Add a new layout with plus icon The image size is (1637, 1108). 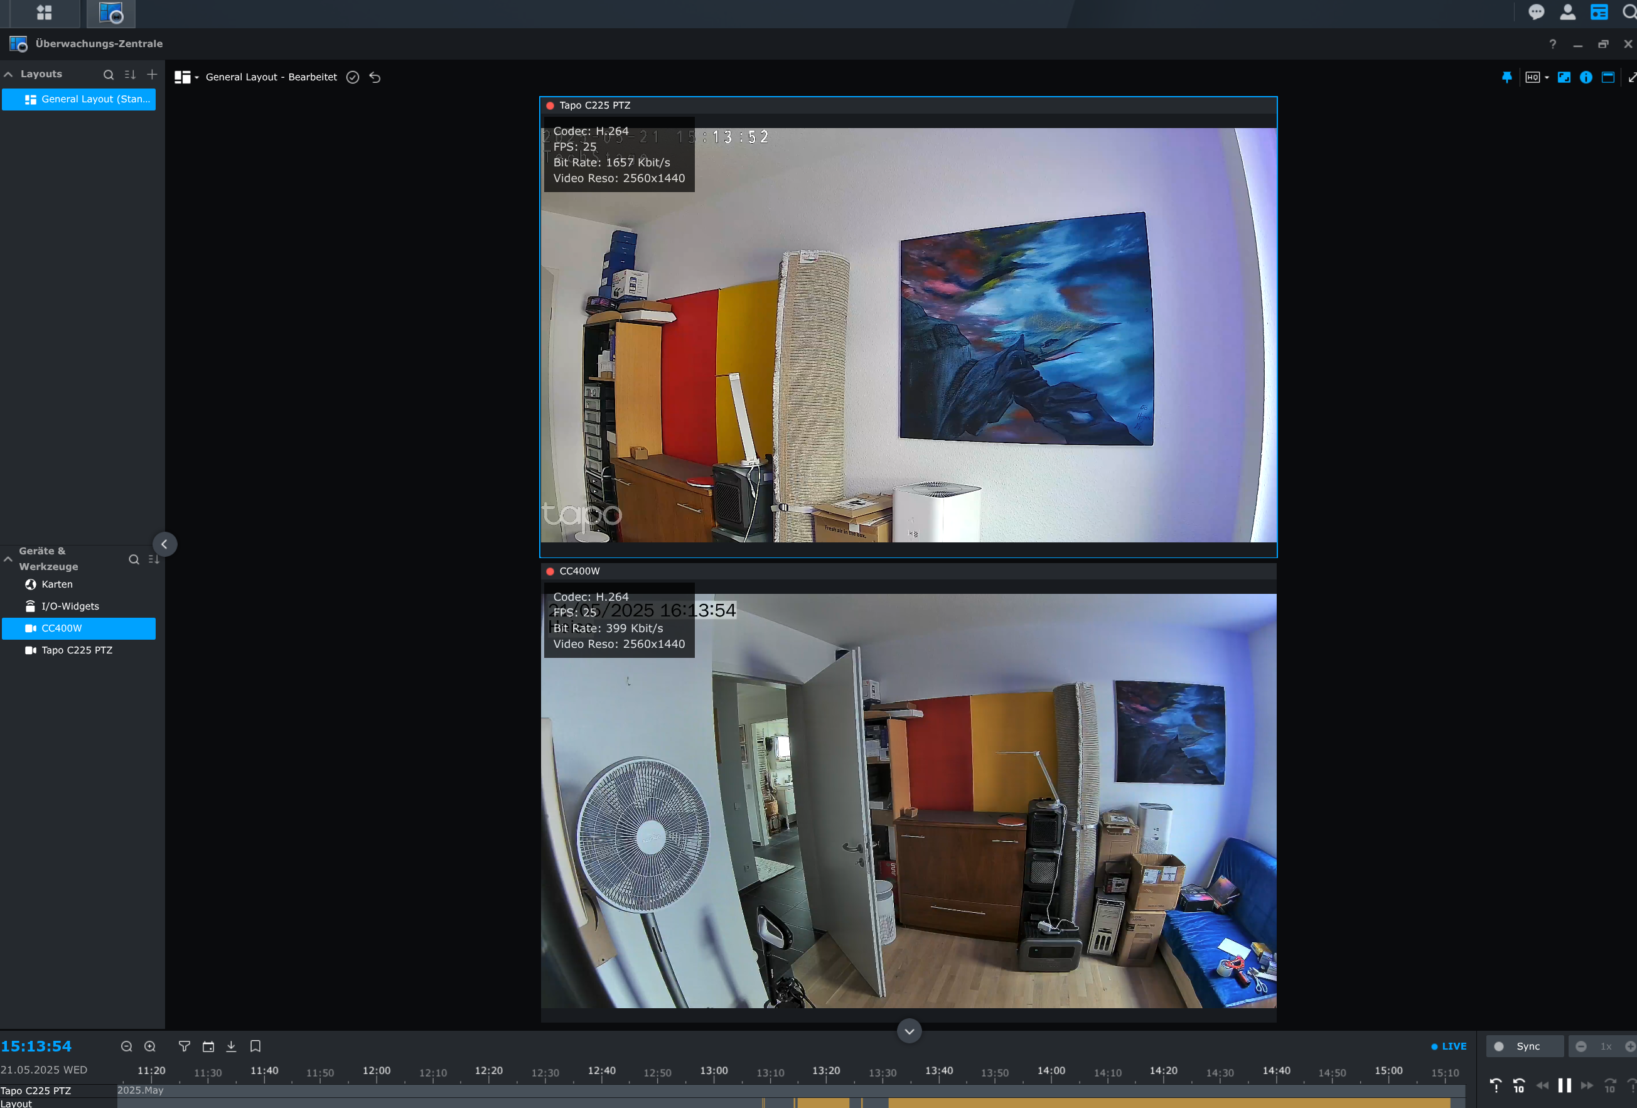(151, 74)
